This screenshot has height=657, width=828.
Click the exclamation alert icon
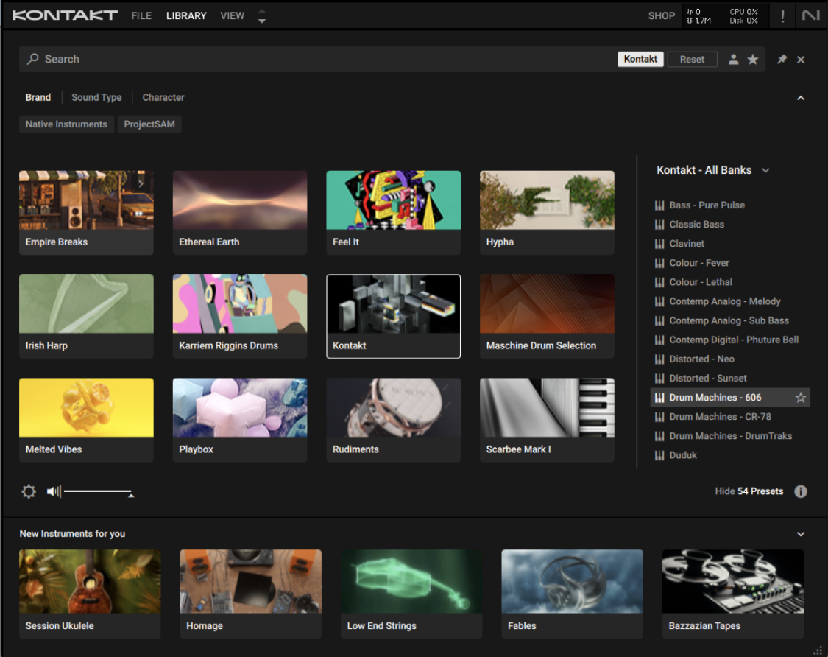click(782, 15)
